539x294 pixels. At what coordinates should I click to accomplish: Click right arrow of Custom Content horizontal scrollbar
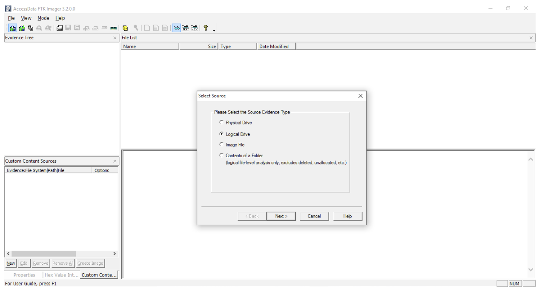click(x=114, y=254)
